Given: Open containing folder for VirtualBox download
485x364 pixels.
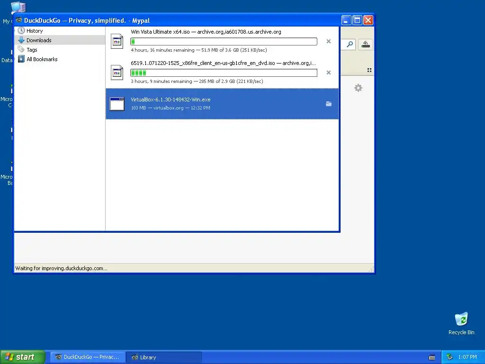Looking at the screenshot, I should 329,104.
